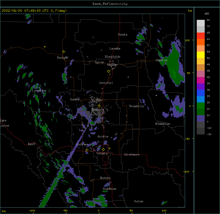Image resolution: width=220 pixels, height=214 pixels.
Task: Click the Limestone label
Action: [39, 90]
